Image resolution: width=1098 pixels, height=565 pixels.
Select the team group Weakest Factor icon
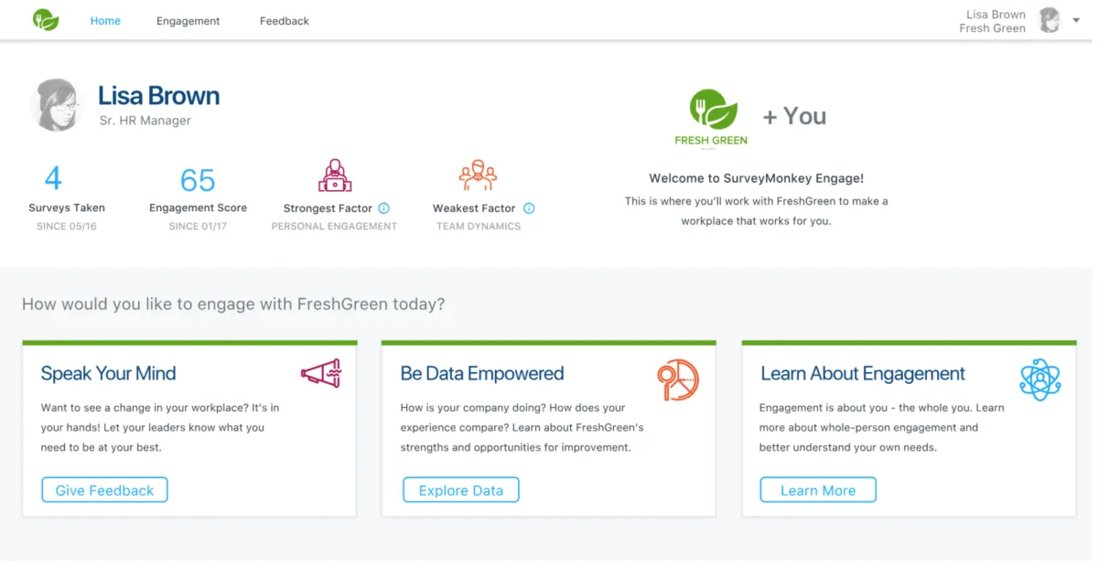coord(477,175)
